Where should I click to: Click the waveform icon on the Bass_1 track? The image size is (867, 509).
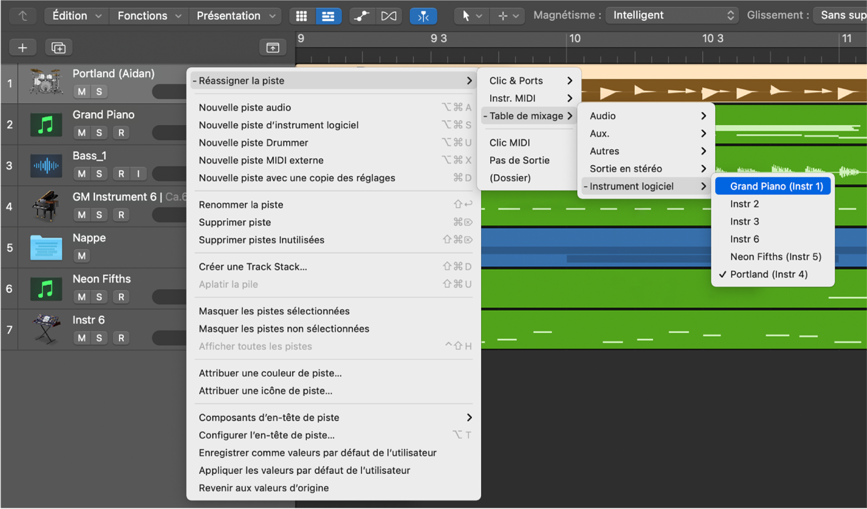tap(46, 165)
